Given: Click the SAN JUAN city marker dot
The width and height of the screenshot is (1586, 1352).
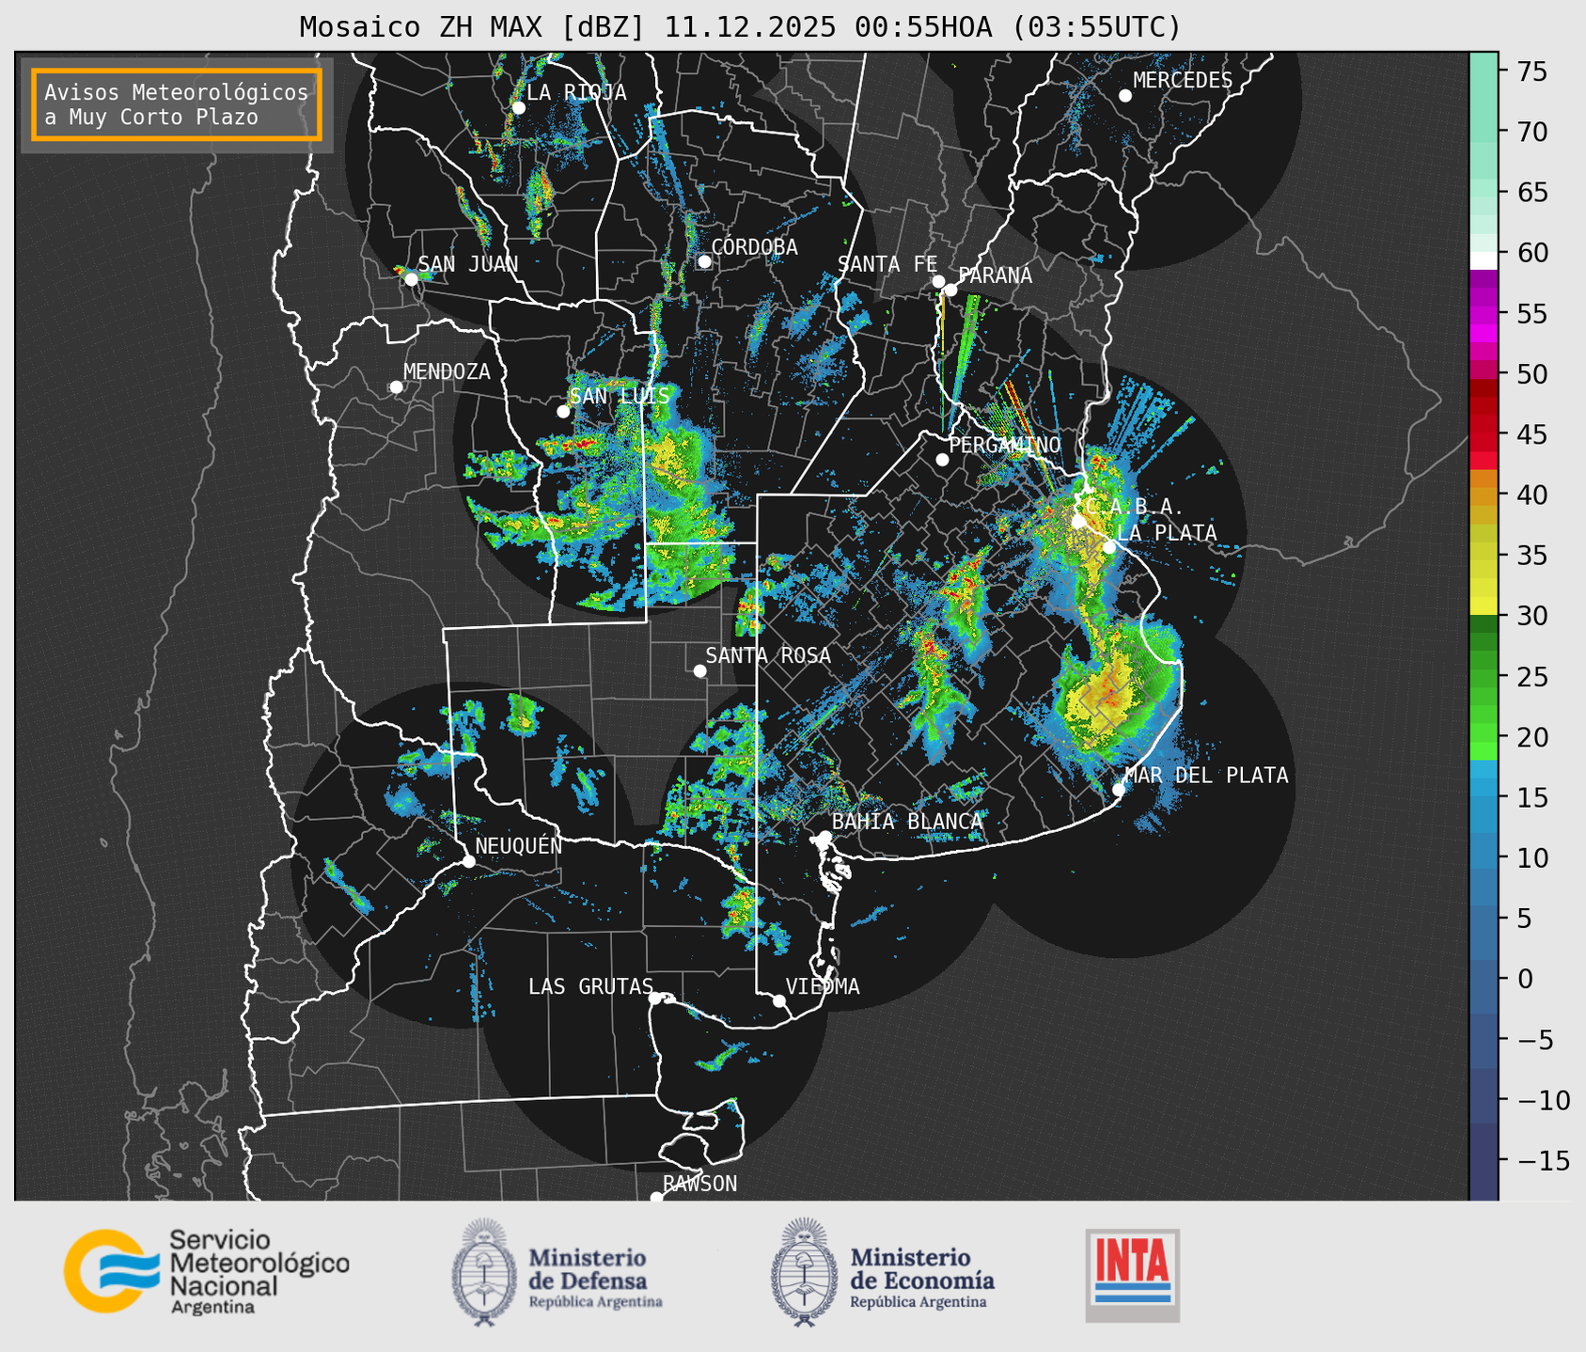Looking at the screenshot, I should tap(411, 279).
